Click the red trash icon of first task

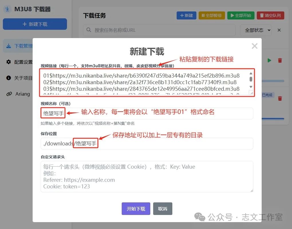coord(280,60)
